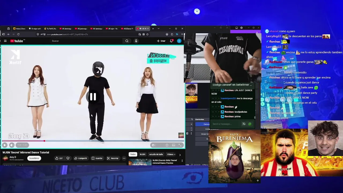Switch to the Inbox browser tab
The image size is (343, 193).
[19, 29]
